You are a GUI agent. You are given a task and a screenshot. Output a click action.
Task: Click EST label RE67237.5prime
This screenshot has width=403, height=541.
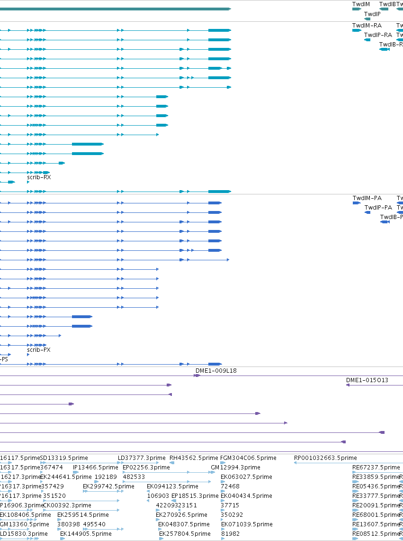[376, 467]
